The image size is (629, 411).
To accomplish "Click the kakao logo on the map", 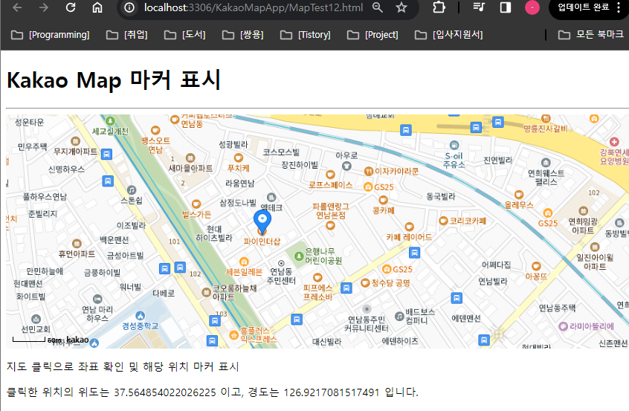I will point(77,340).
